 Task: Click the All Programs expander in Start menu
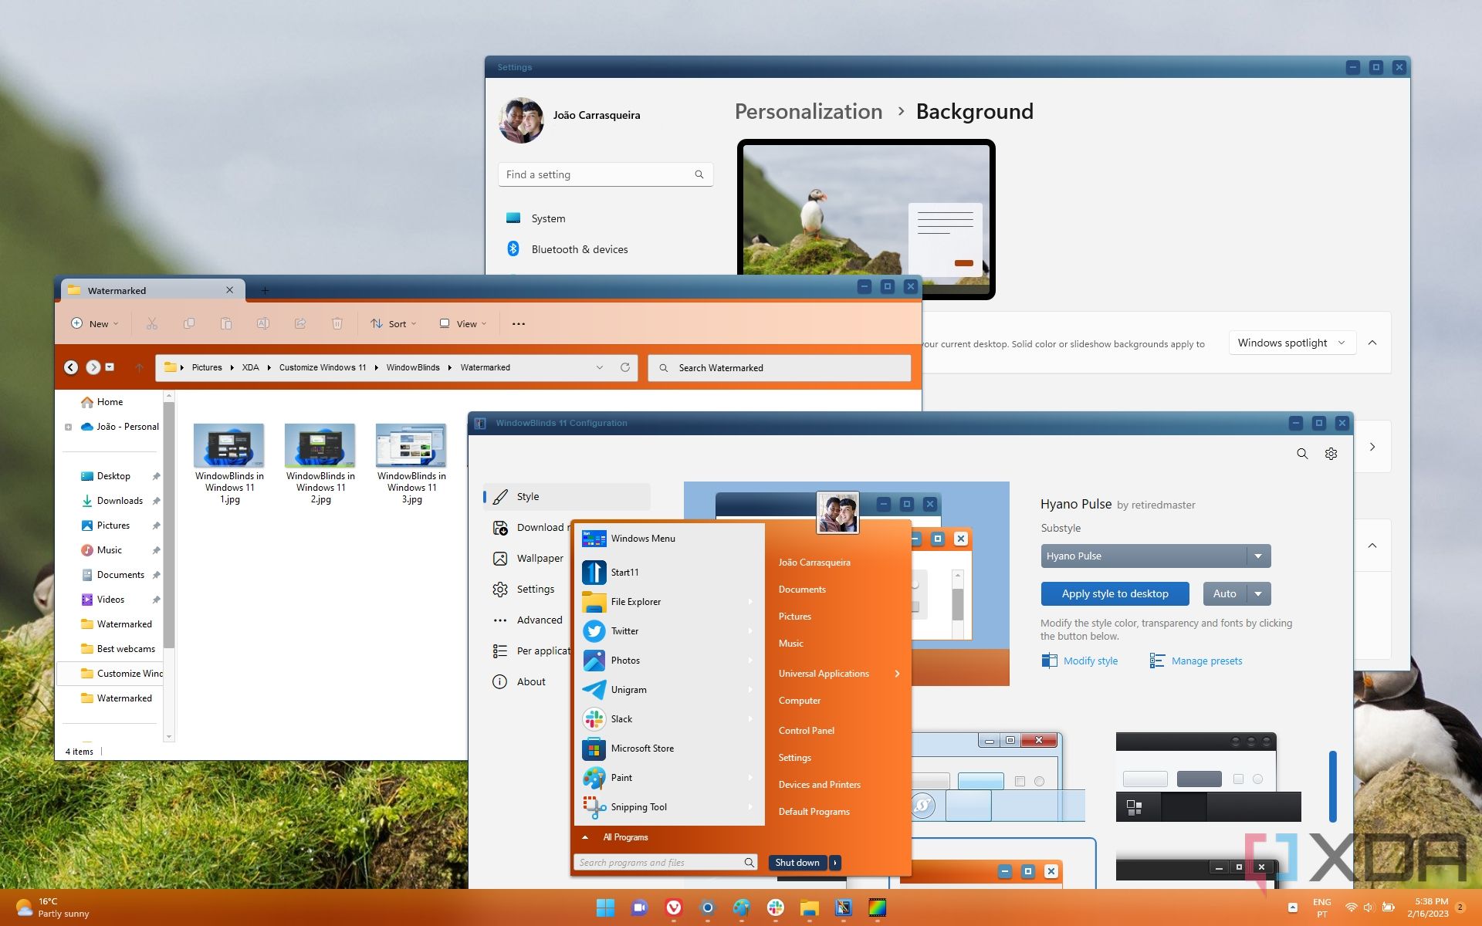(x=584, y=836)
